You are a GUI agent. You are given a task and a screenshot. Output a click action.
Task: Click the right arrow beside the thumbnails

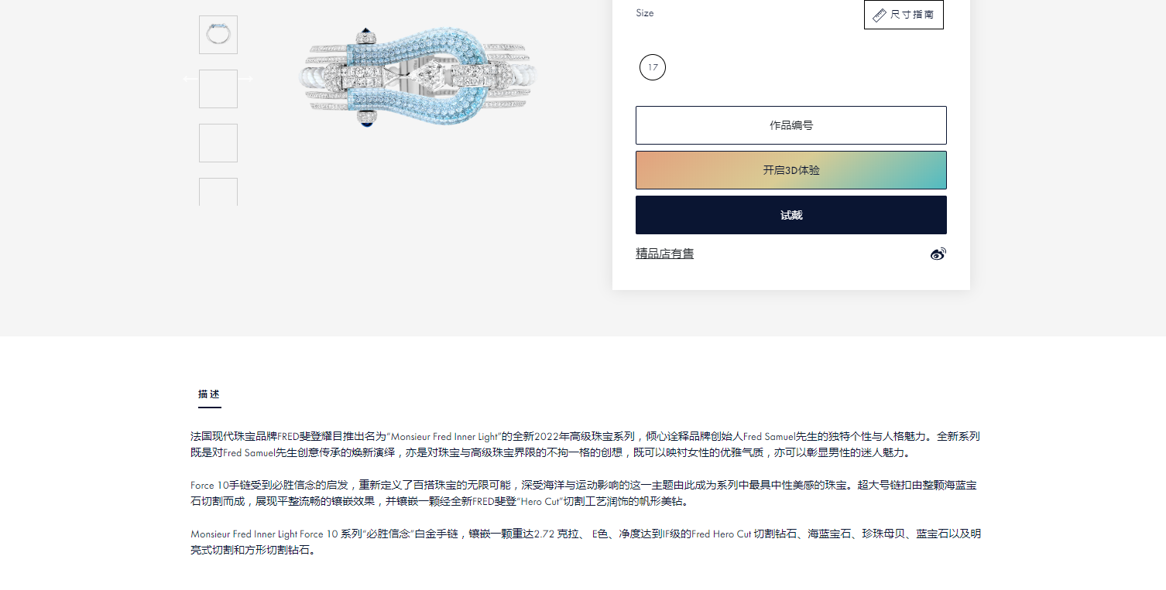[247, 78]
